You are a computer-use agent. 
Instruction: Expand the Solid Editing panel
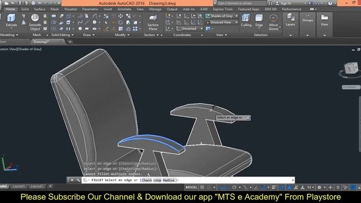[x=63, y=35]
